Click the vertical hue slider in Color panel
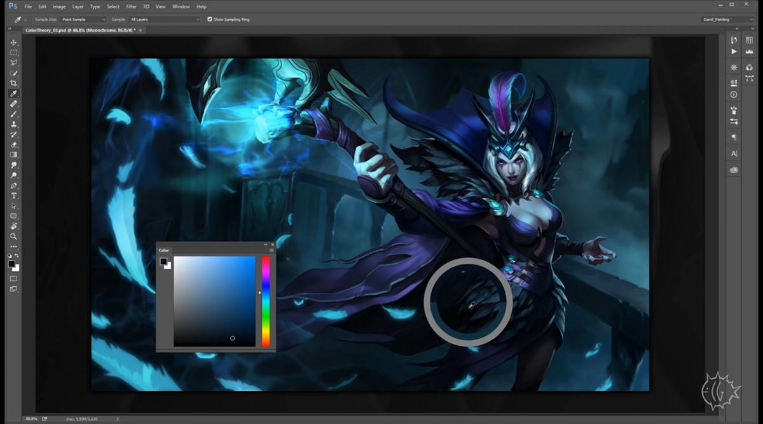The height and width of the screenshot is (424, 763). tap(266, 302)
